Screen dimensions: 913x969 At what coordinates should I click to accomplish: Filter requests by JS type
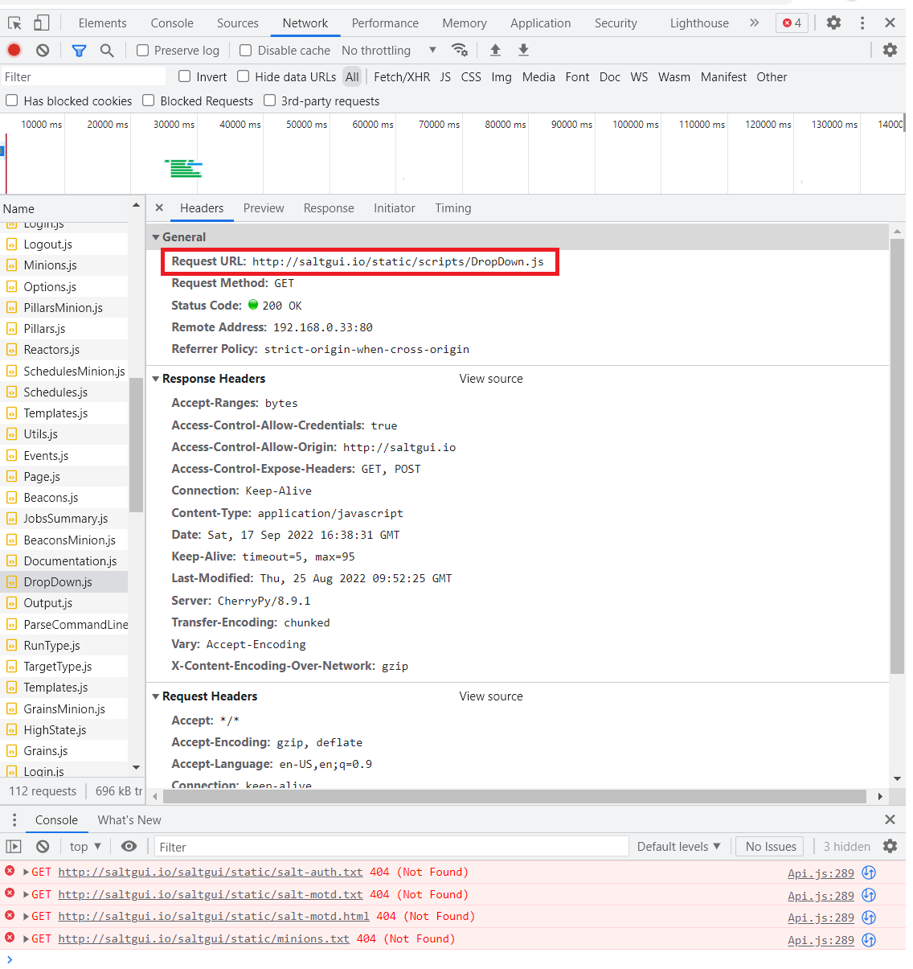445,76
